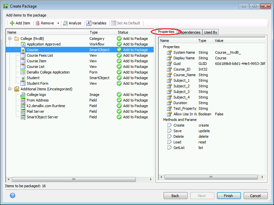
Task: Open the Variables toolbar icon
Action: tap(88, 23)
